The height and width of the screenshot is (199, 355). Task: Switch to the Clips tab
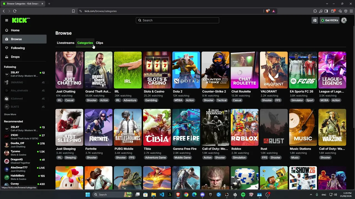click(x=100, y=43)
